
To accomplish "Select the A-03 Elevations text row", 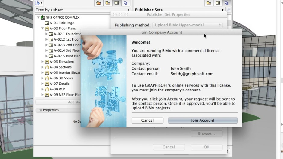I will click(62, 62).
